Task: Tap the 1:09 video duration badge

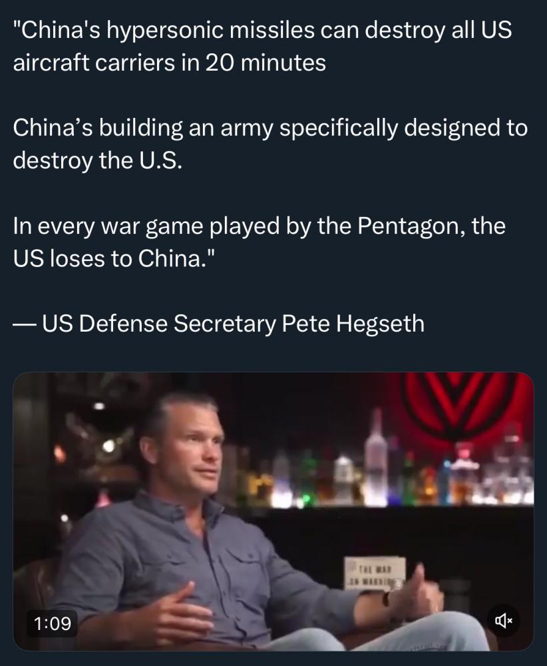Action: point(52,623)
